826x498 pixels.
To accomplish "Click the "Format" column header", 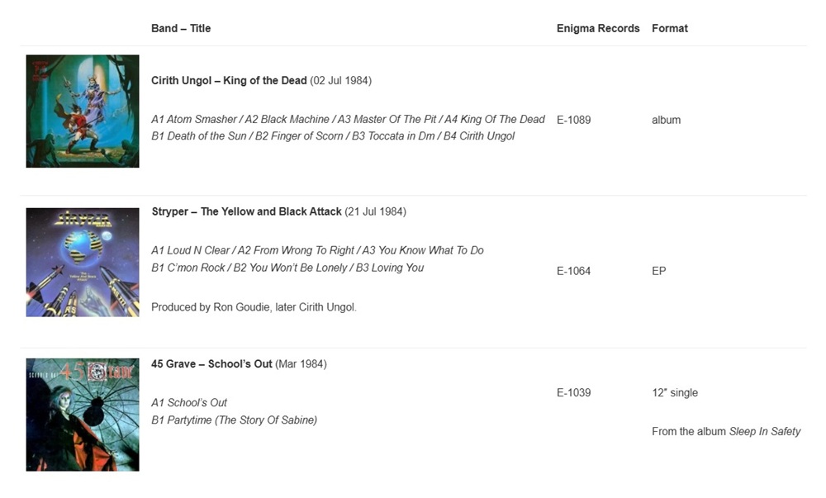I will point(670,28).
